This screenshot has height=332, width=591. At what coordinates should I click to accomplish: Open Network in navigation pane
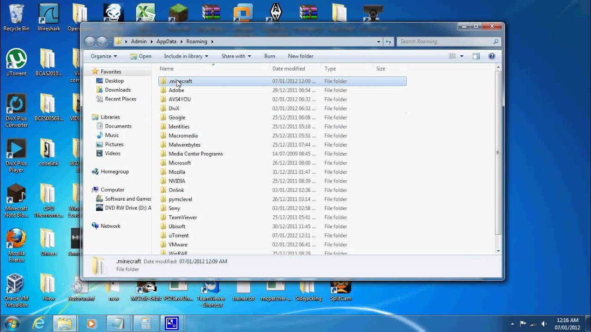110,226
